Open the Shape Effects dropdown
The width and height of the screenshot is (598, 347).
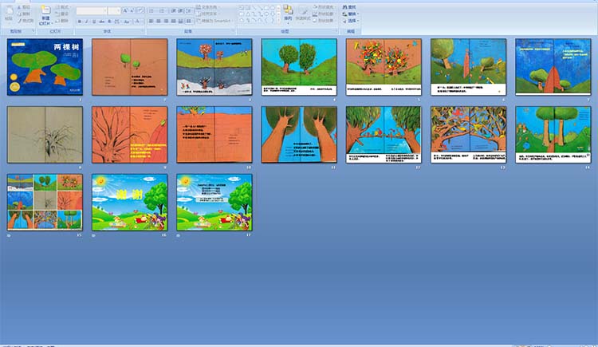click(x=325, y=21)
